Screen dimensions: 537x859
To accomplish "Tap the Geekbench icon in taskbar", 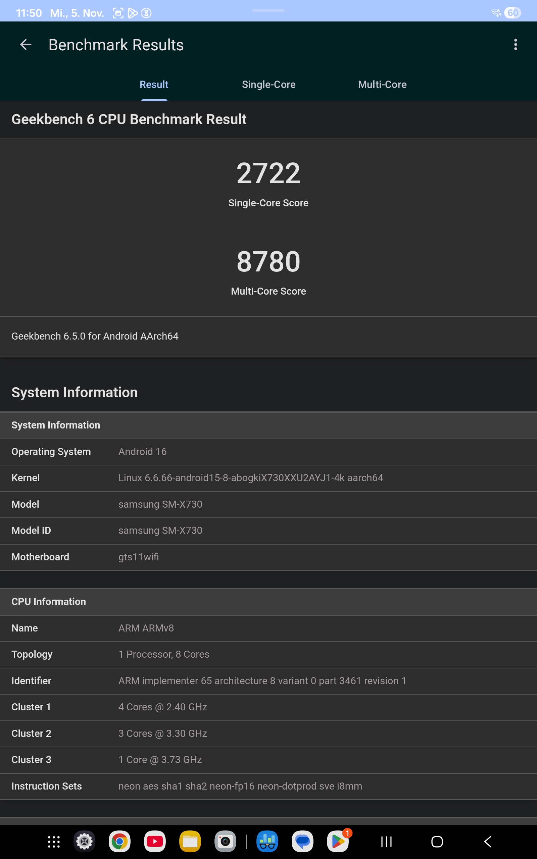I will pyautogui.click(x=267, y=842).
